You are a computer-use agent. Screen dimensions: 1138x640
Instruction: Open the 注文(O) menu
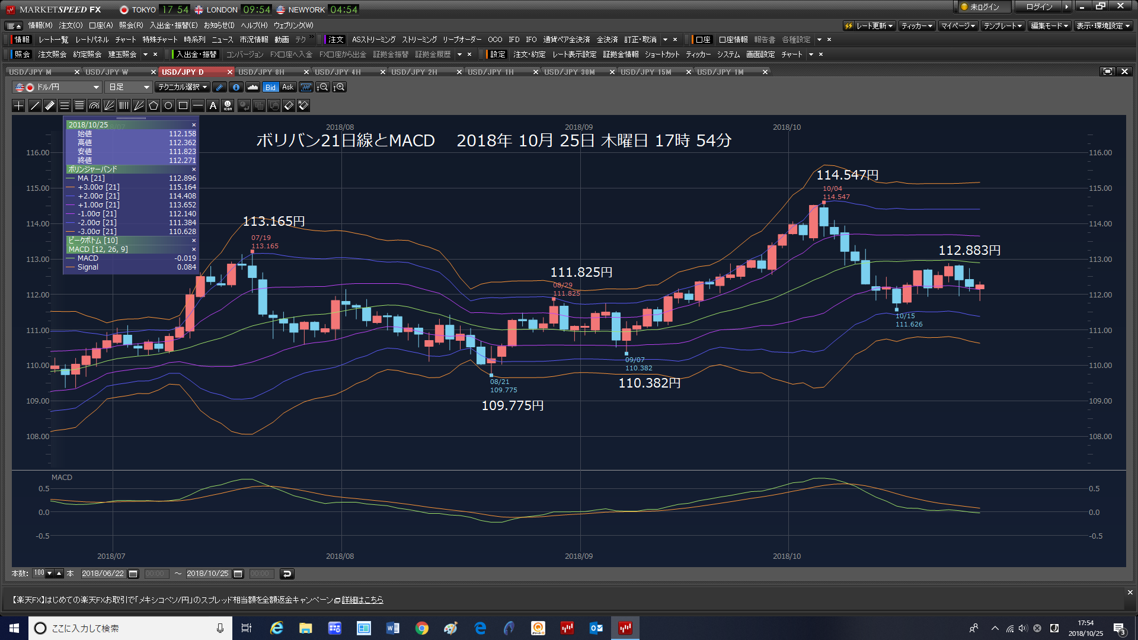point(71,25)
